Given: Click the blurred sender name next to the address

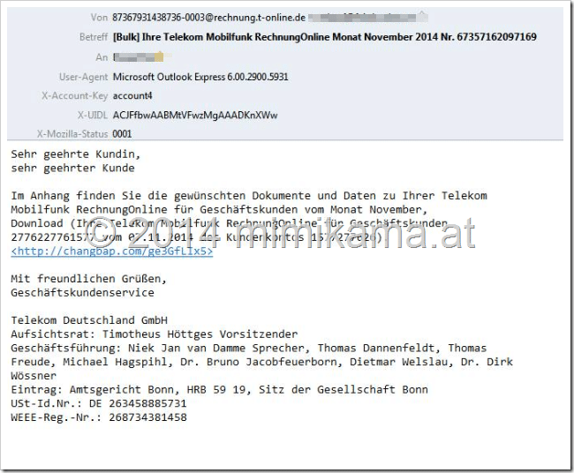Looking at the screenshot, I should point(367,17).
